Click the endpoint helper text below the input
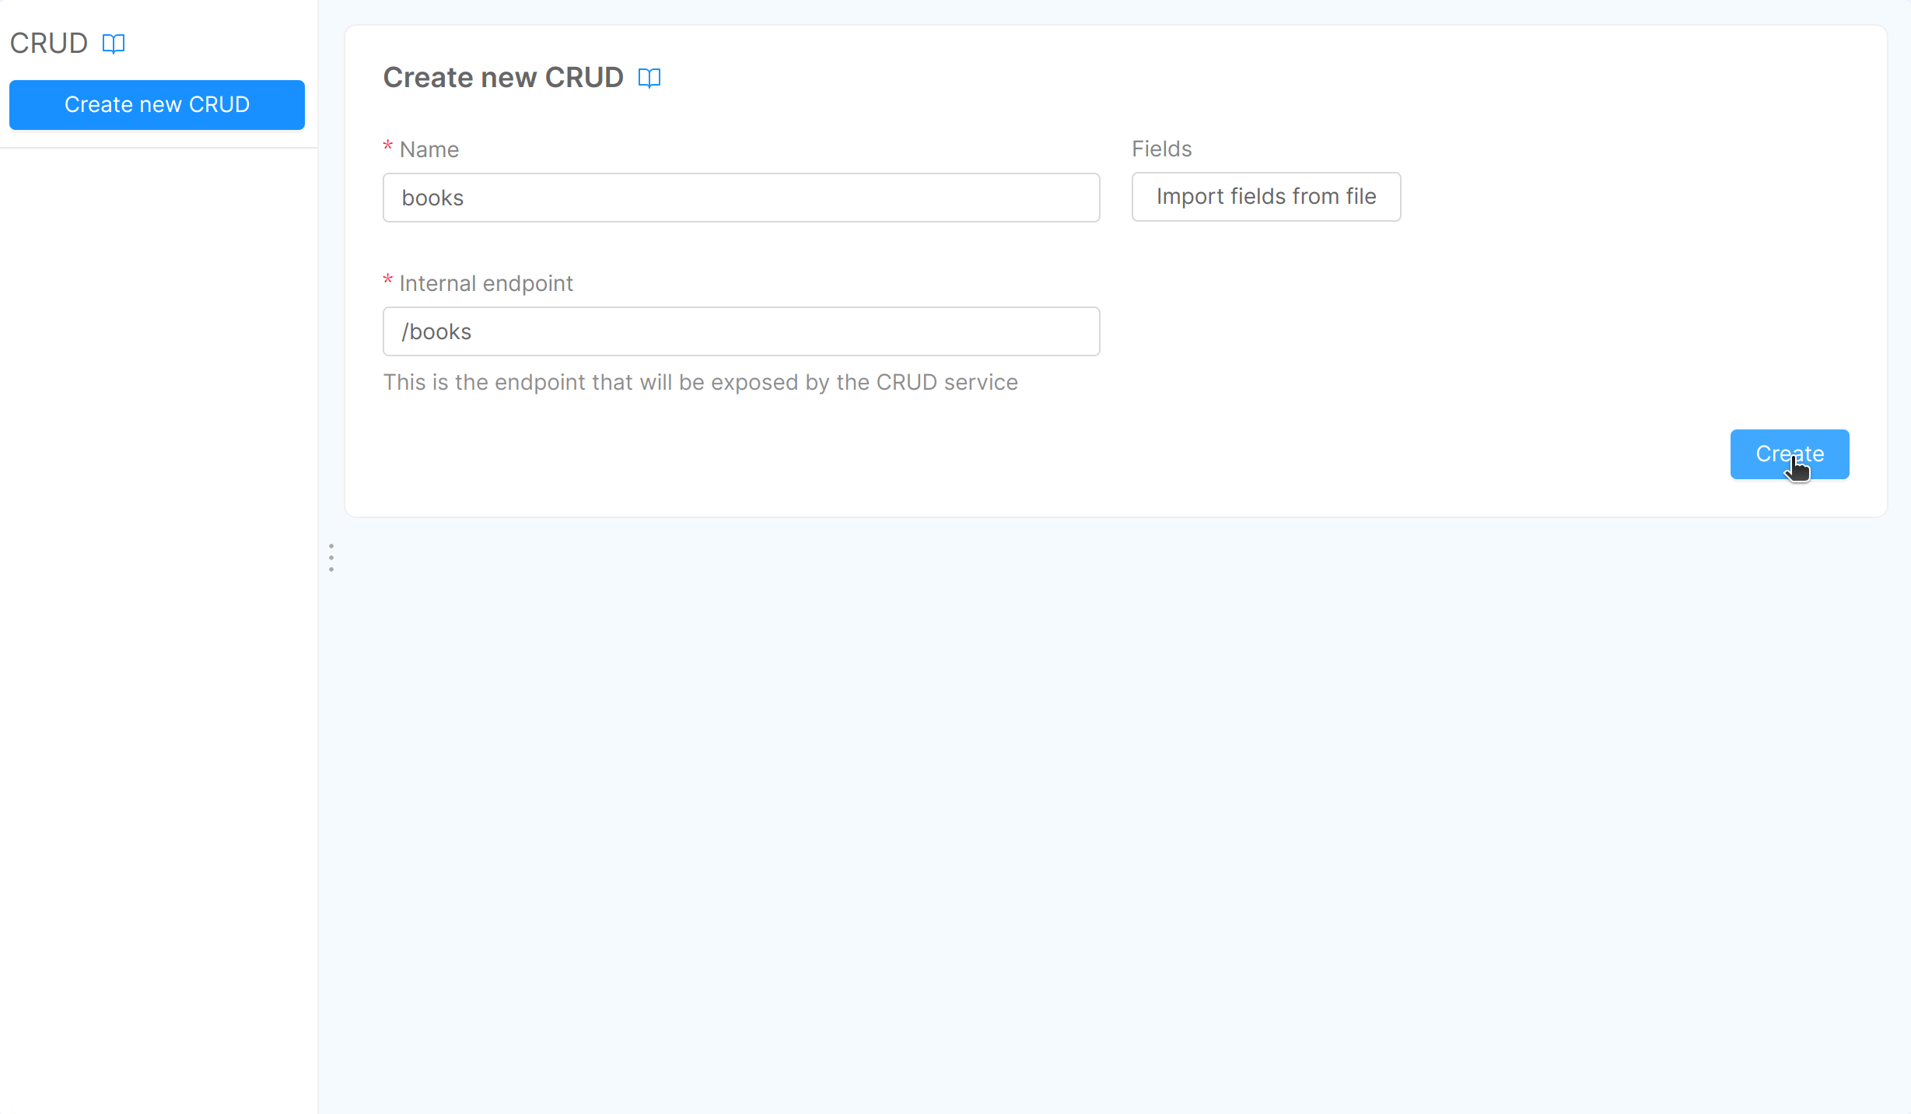Image resolution: width=1911 pixels, height=1114 pixels. (700, 382)
